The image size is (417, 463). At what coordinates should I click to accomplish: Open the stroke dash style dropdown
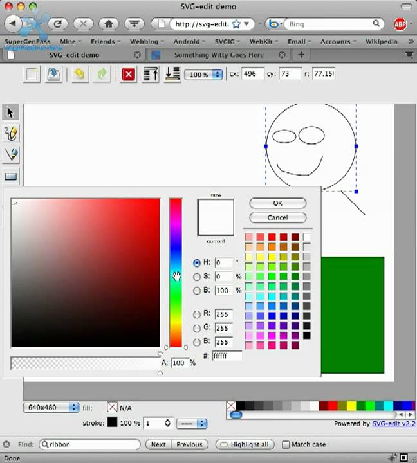click(x=192, y=423)
